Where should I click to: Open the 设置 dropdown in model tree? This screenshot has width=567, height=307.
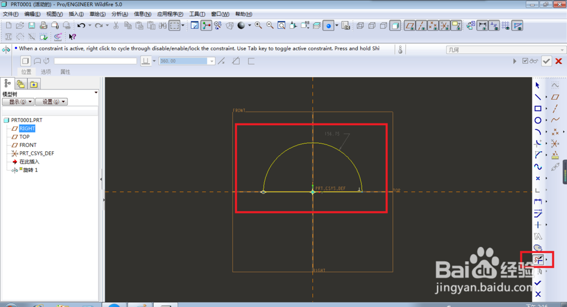[52, 102]
